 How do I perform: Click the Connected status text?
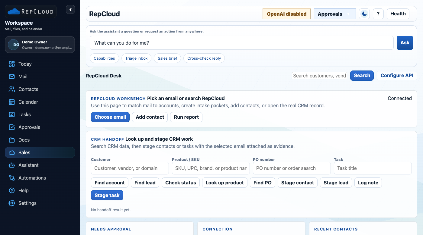pyautogui.click(x=400, y=98)
